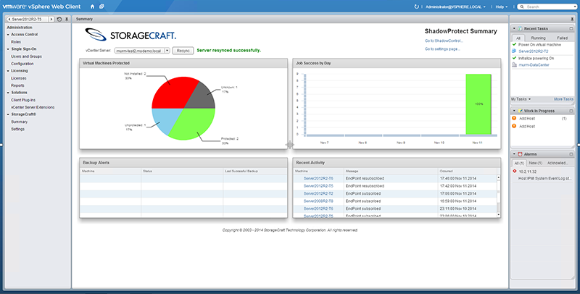Maximize the Alarms panel

[571, 154]
